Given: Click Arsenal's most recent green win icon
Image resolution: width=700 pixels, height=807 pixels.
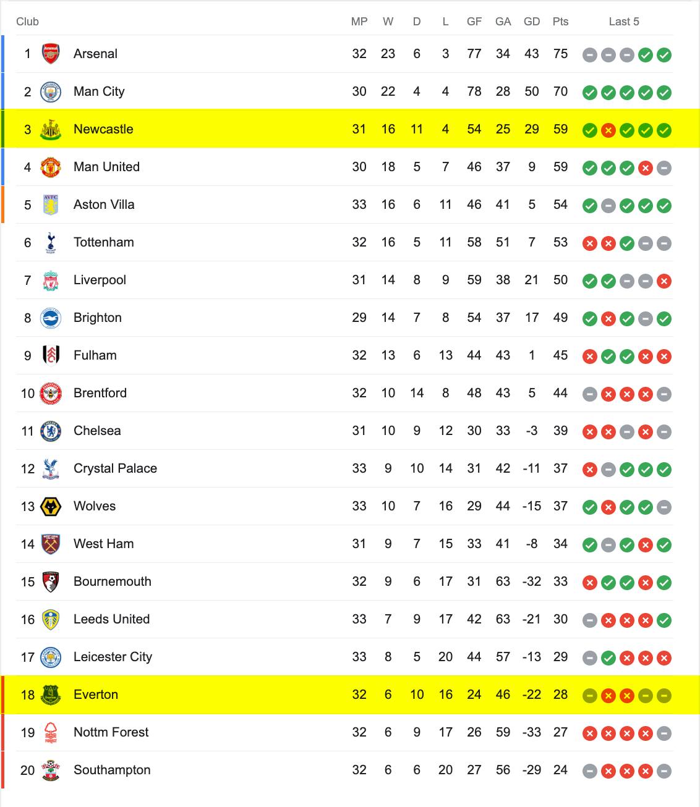Looking at the screenshot, I should click(664, 55).
